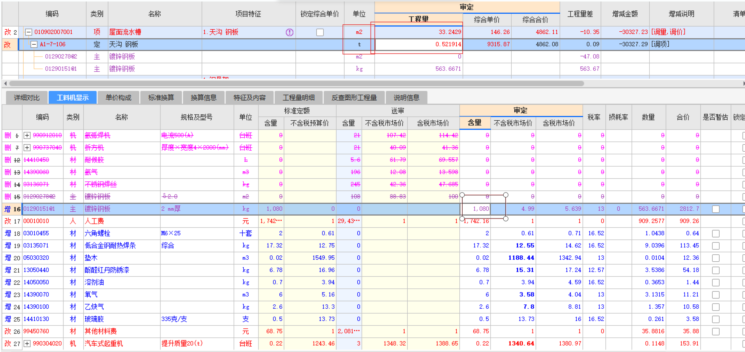Screen dimensions: 745x352
Task: Select the 010902007001 code cell
Action: click(53, 32)
